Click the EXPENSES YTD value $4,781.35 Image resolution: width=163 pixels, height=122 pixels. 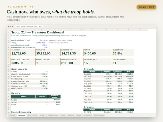click(69, 53)
